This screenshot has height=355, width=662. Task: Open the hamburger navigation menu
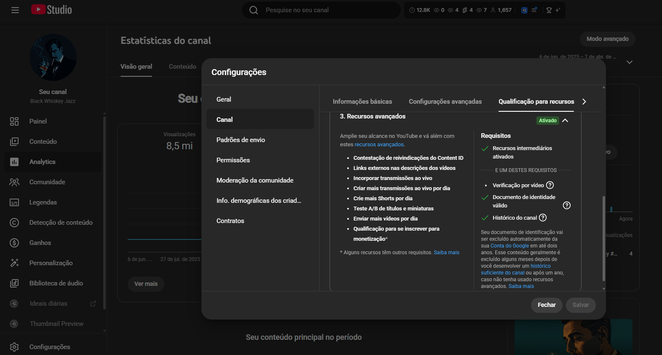pos(15,10)
